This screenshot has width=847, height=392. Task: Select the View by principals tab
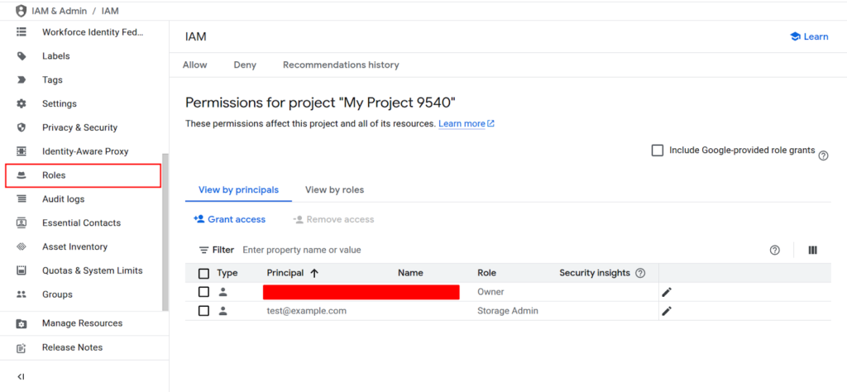tap(239, 190)
